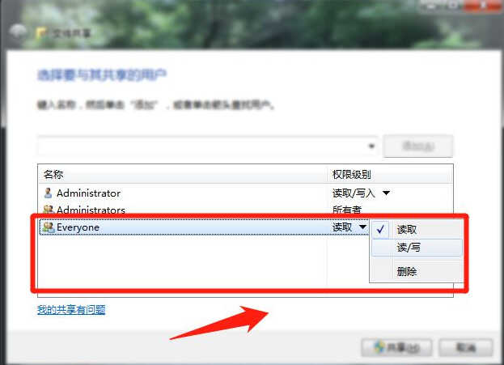Expand Administrator's 读取/写入 permission arrow
Image resolution: width=504 pixels, height=365 pixels.
point(386,193)
